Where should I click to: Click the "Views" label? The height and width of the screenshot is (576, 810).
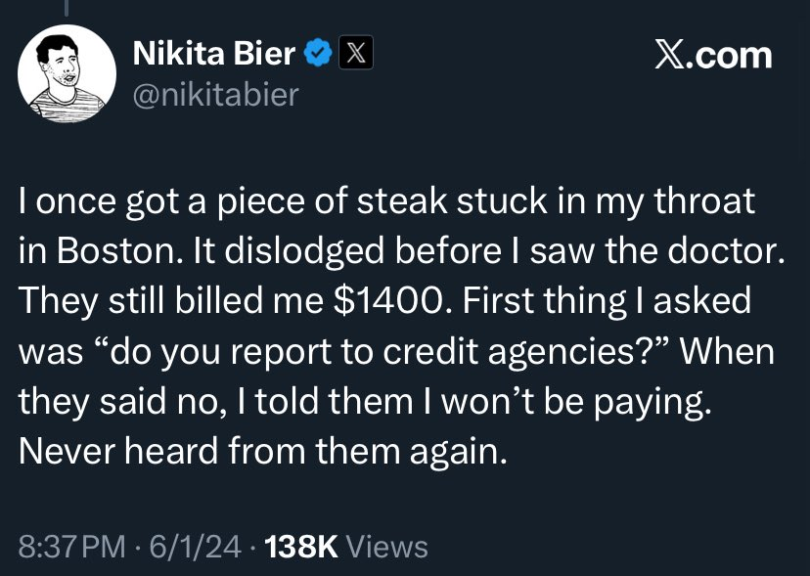tap(387, 546)
